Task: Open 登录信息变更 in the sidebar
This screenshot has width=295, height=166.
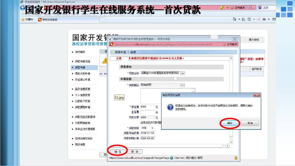Action: coord(82,89)
